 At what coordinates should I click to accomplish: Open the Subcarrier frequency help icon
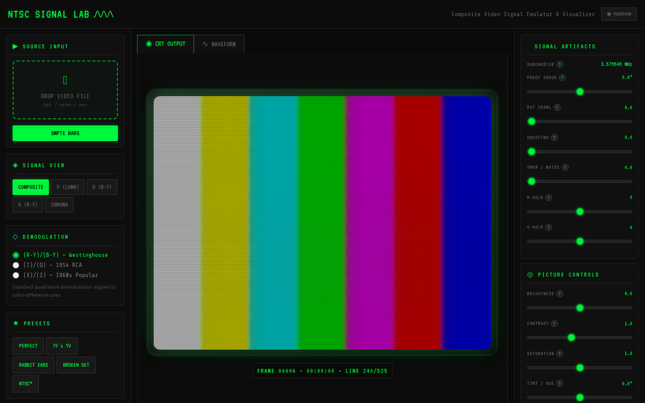[x=559, y=64]
